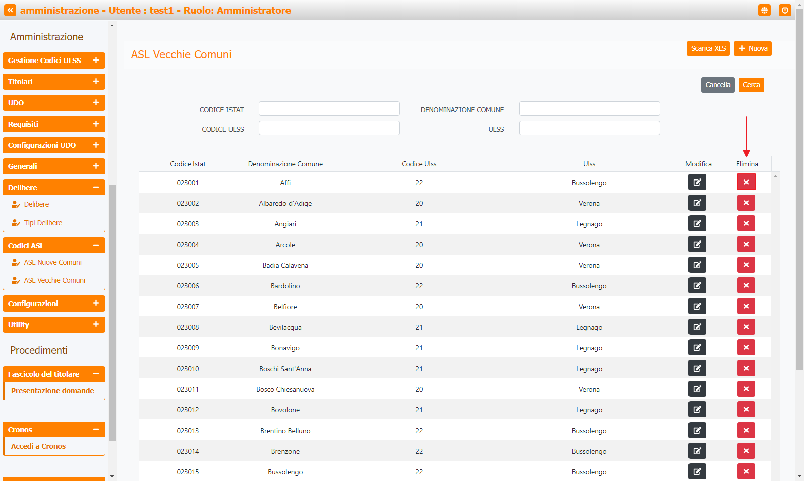Click the Cerca search button
The width and height of the screenshot is (804, 481).
pos(751,85)
